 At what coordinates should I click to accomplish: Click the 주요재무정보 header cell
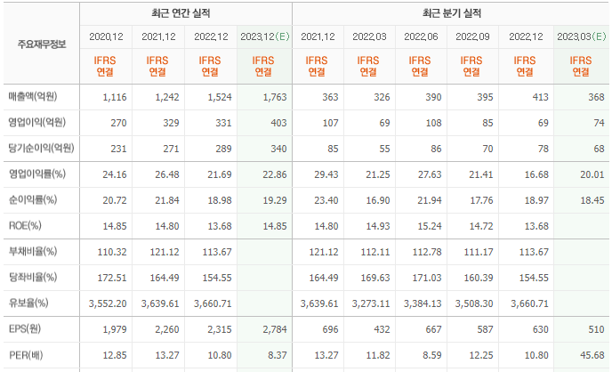(42, 44)
